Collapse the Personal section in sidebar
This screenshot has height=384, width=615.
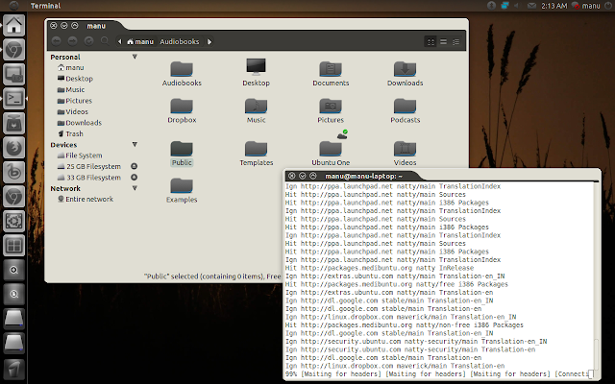pos(135,57)
